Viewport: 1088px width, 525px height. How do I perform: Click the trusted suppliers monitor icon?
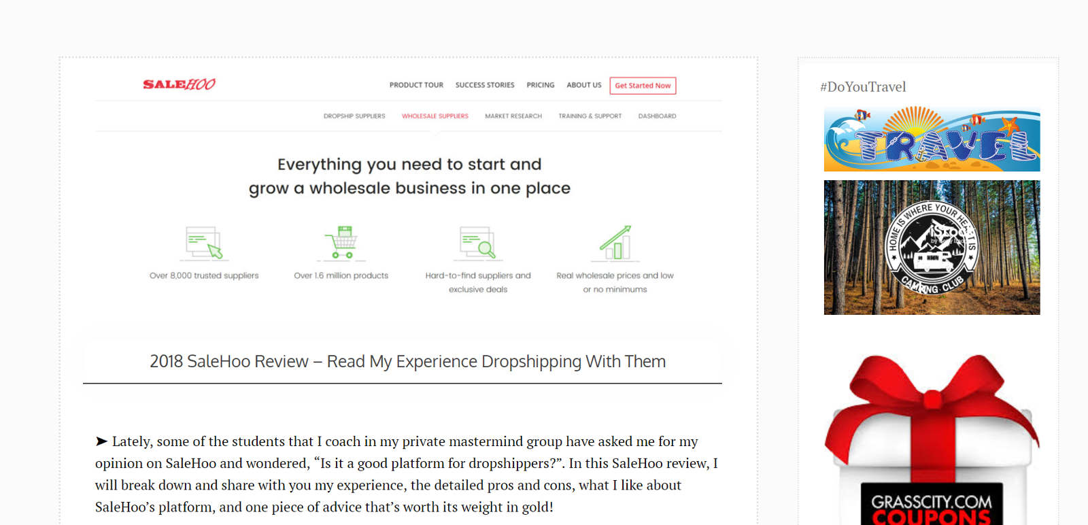(204, 243)
